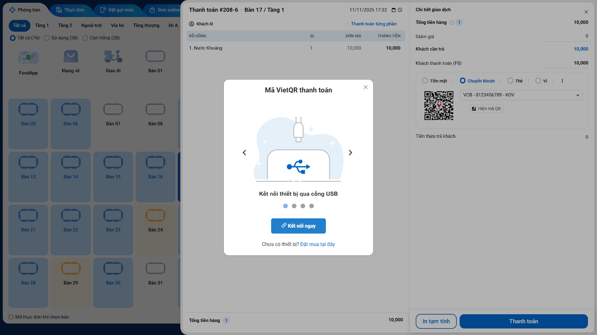
Task: Switch to the Thực đơn tab
Action: pyautogui.click(x=71, y=10)
